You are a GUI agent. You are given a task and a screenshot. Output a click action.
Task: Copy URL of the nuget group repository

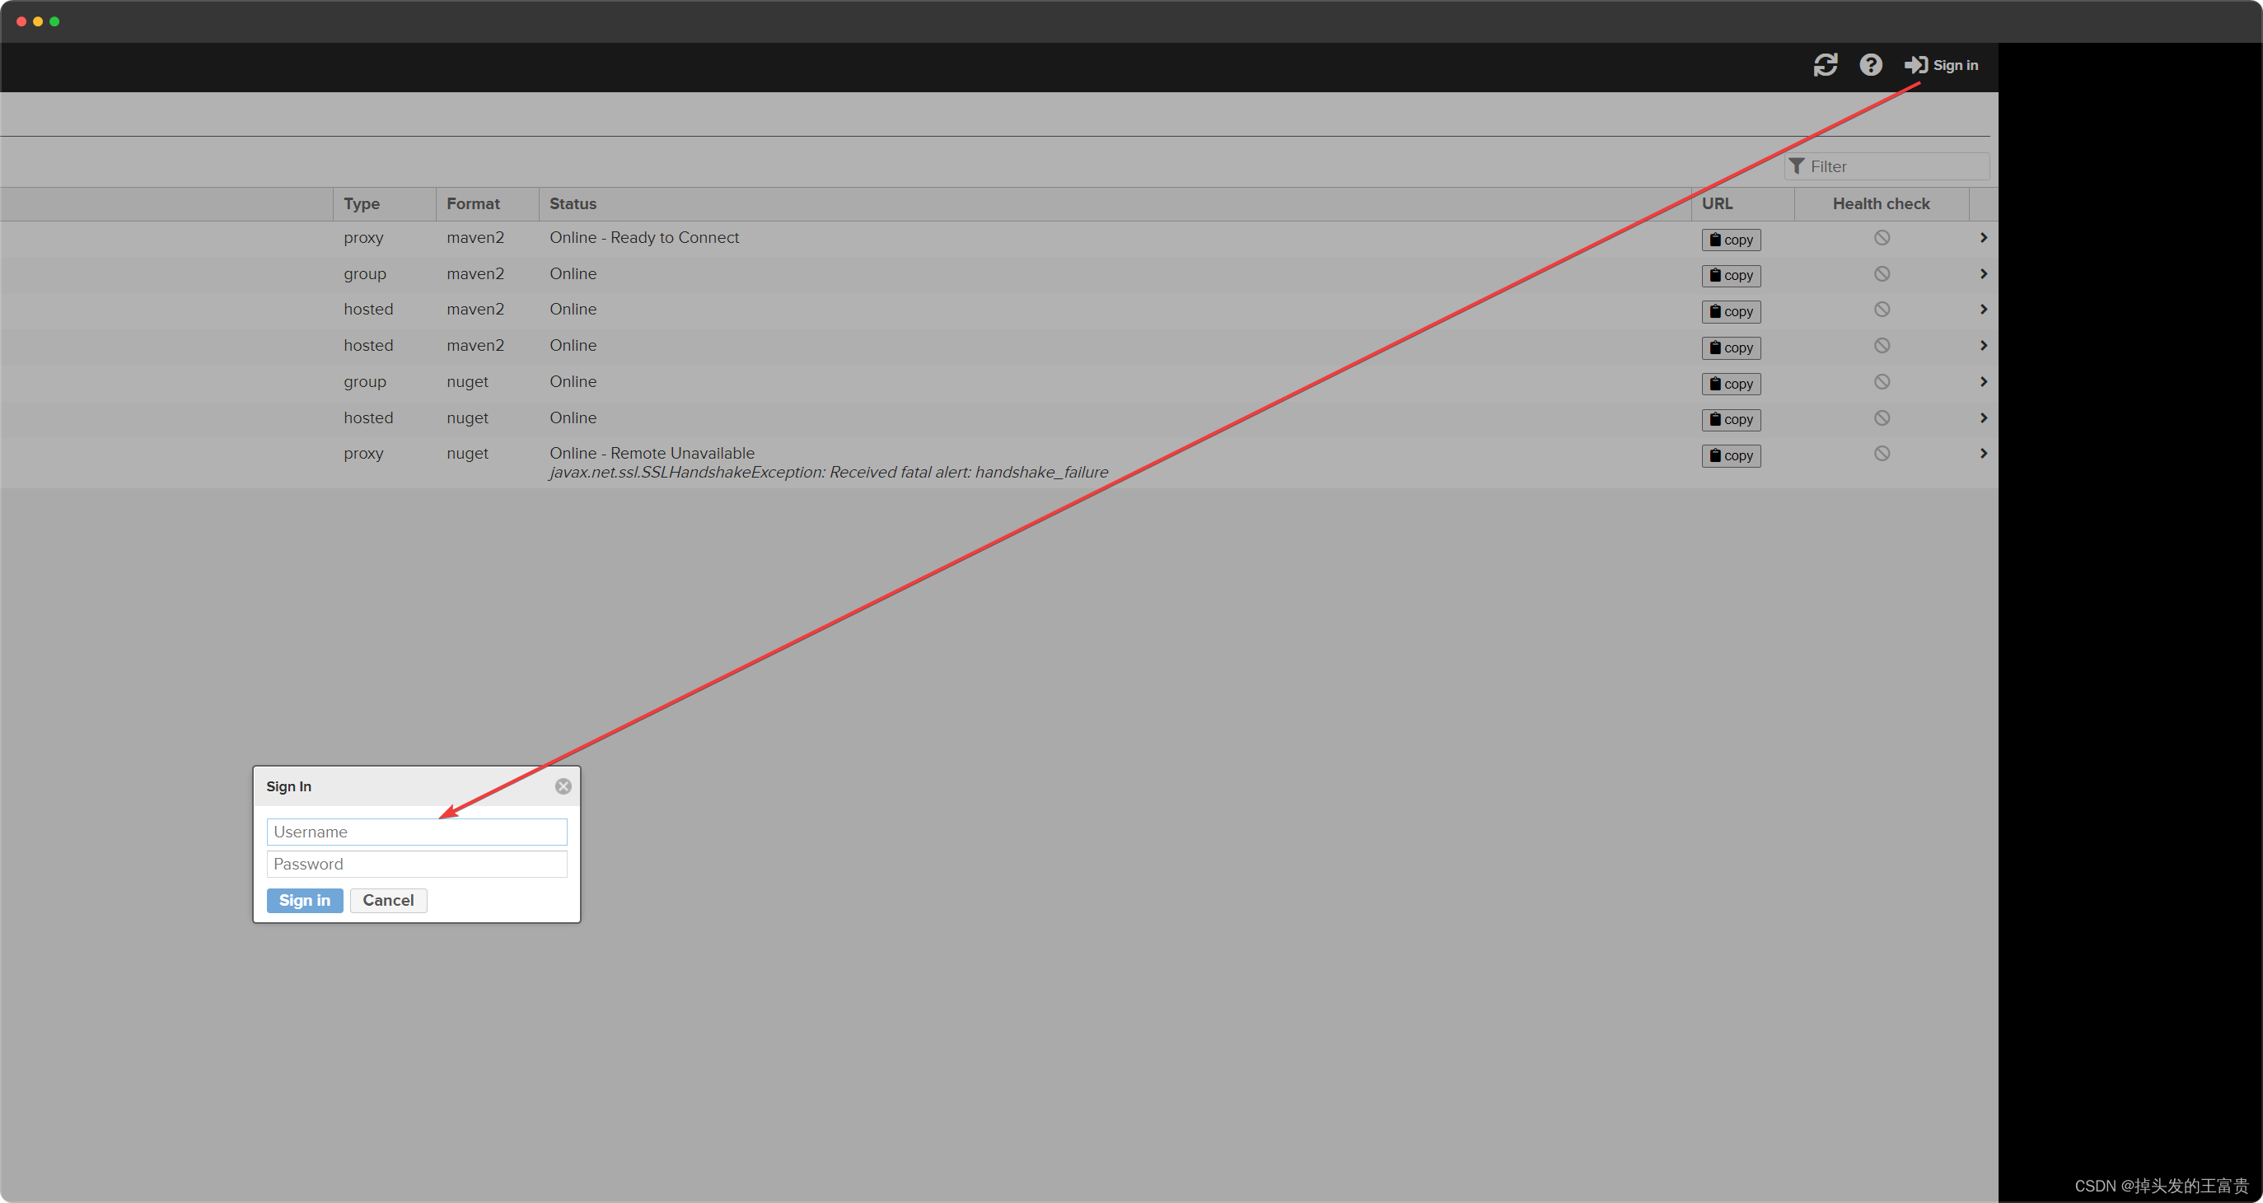pos(1731,384)
